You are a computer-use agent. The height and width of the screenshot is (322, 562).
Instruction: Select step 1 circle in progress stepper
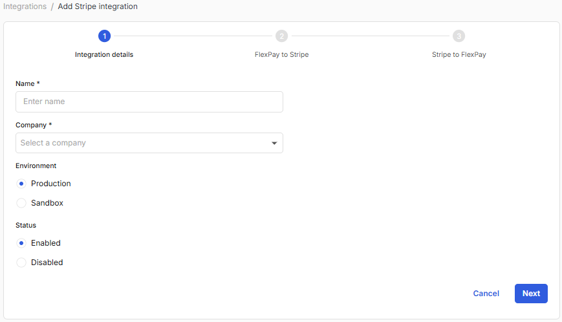click(104, 36)
